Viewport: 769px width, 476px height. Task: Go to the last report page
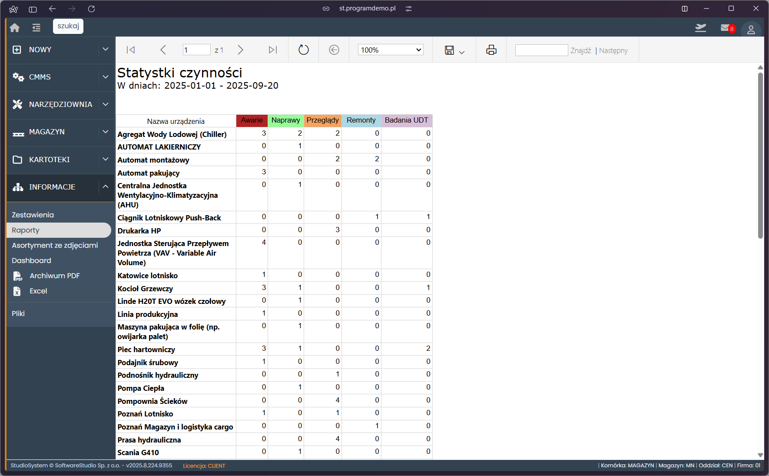pyautogui.click(x=273, y=50)
